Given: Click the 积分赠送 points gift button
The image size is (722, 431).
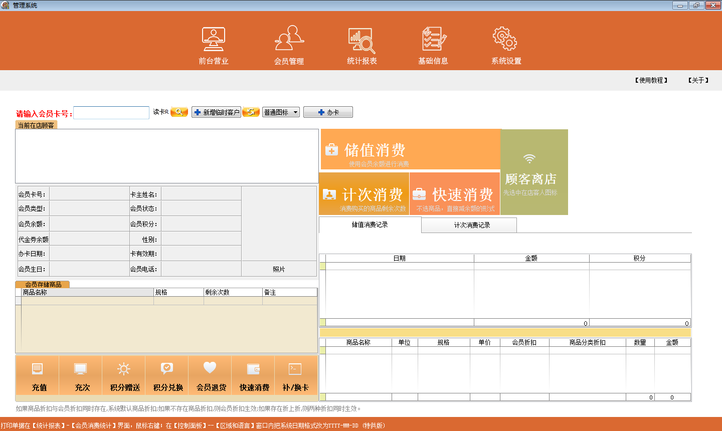Looking at the screenshot, I should [124, 375].
